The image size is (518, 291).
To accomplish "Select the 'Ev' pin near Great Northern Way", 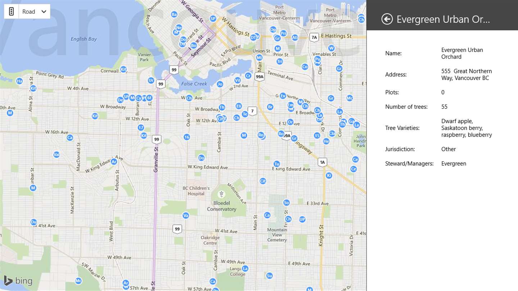I will tap(283, 96).
